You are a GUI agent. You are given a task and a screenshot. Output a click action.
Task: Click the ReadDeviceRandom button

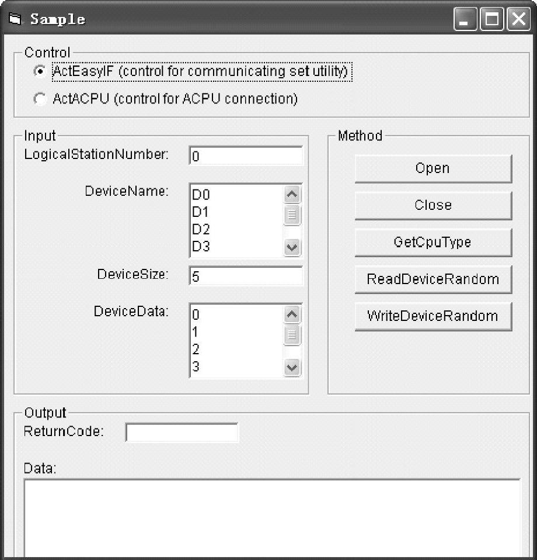(433, 279)
